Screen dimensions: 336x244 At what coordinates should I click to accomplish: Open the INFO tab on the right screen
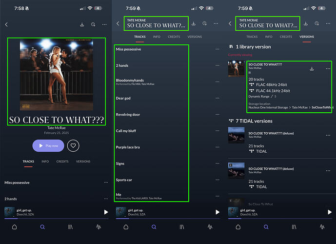[269, 37]
